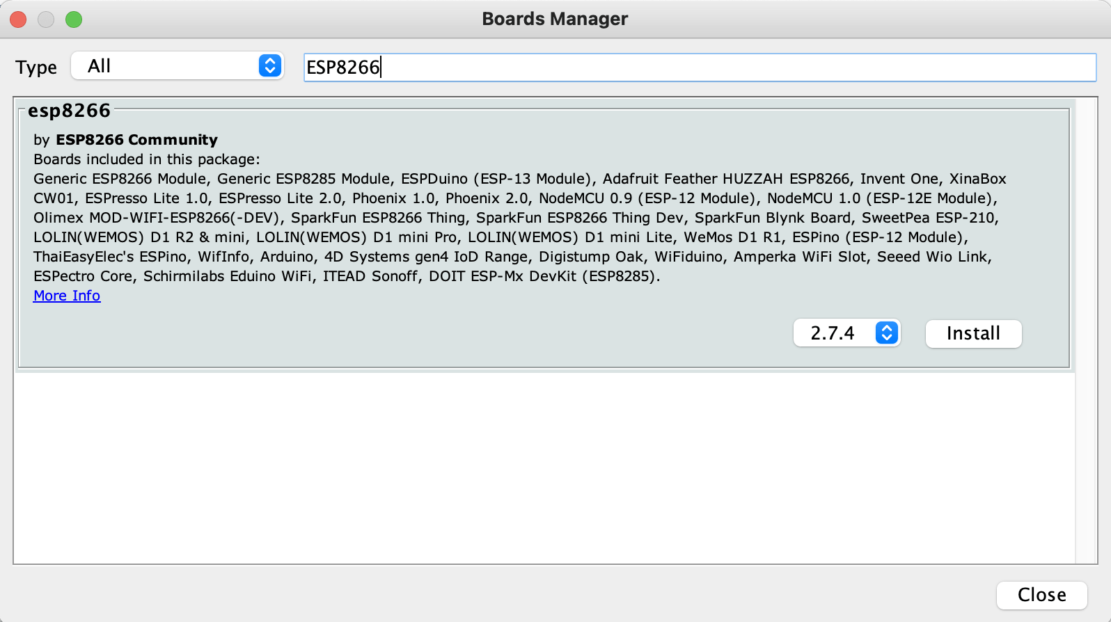Viewport: 1111px width, 622px height.
Task: Click the green zoom window button
Action: point(74,19)
